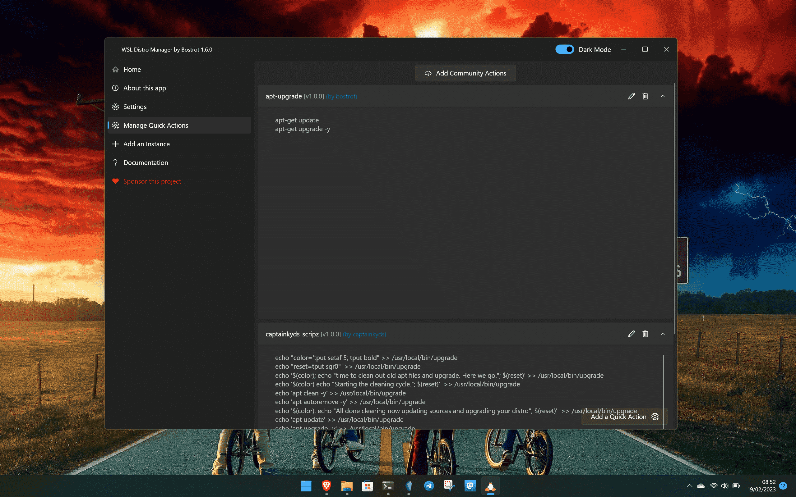This screenshot has height=497, width=796.
Task: Click the Add Community Actions icon
Action: point(427,73)
